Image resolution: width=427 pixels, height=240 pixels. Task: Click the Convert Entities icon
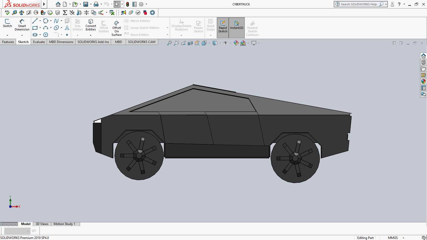pyautogui.click(x=91, y=25)
